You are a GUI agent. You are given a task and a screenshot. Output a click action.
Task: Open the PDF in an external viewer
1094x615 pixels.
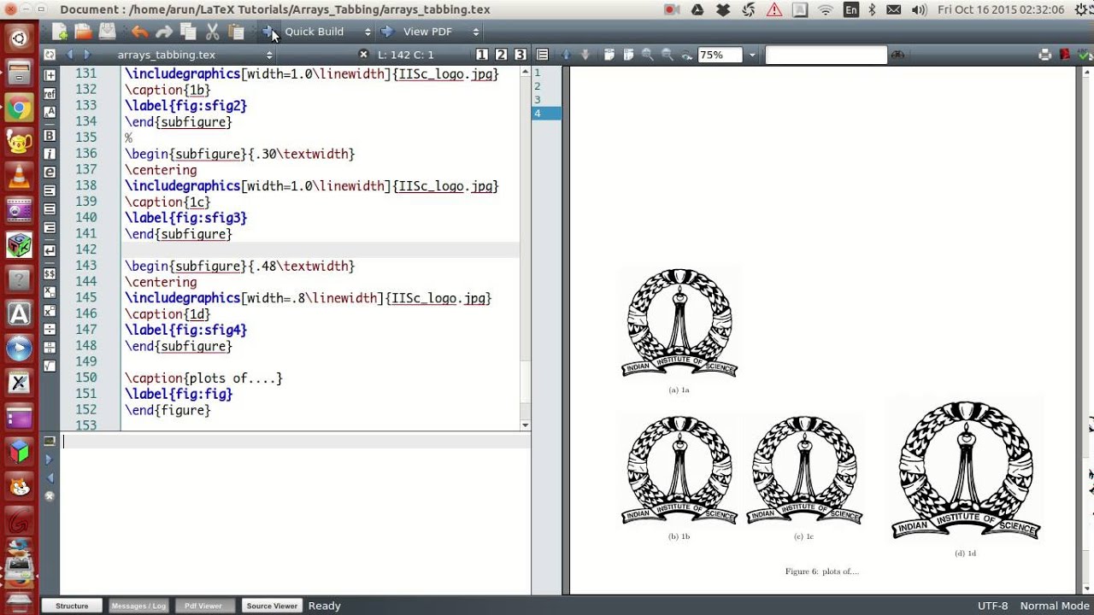1065,55
